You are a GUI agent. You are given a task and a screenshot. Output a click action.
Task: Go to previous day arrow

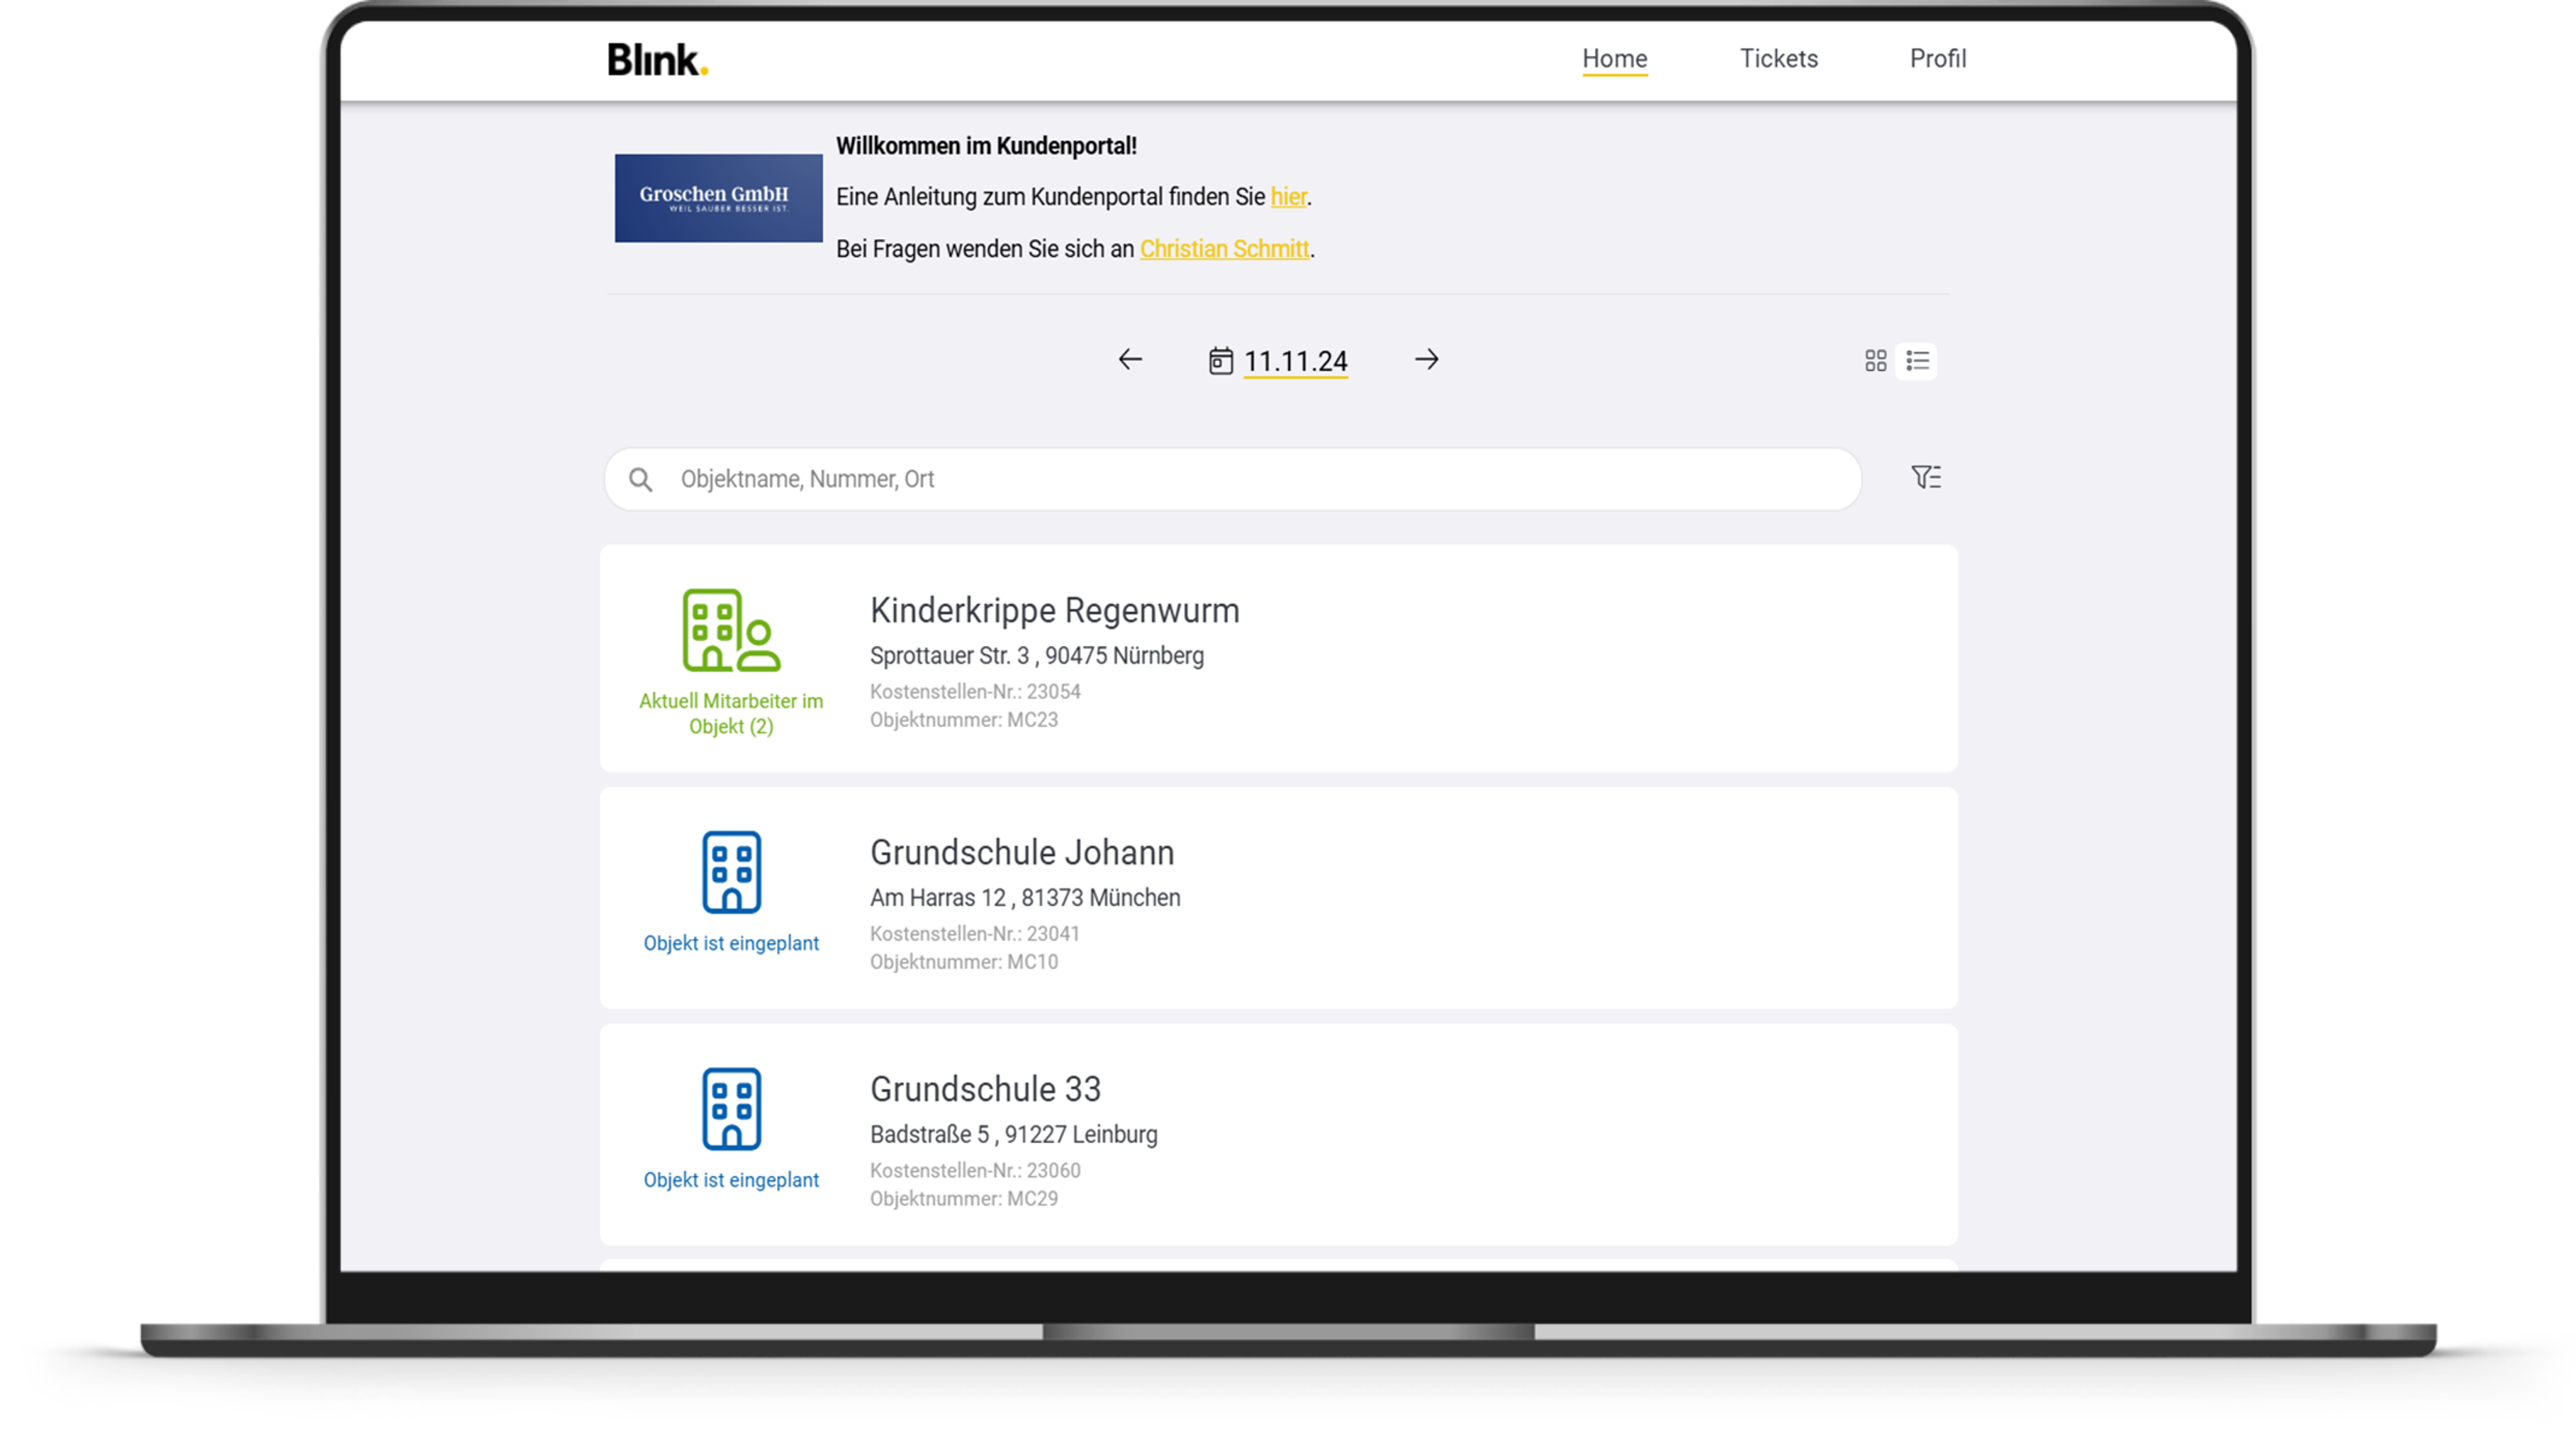pos(1130,360)
